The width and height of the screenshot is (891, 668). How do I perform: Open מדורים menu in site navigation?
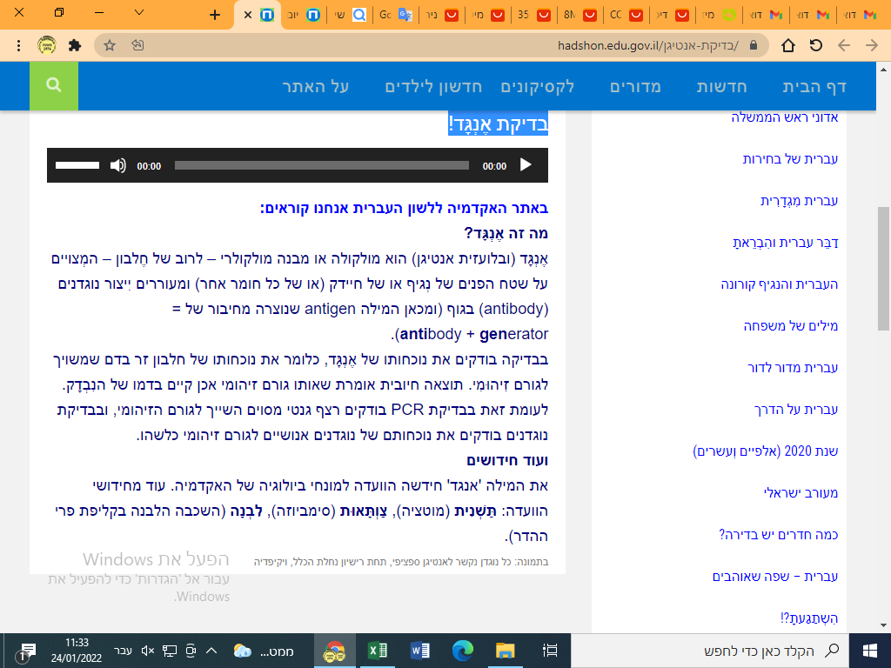pos(635,87)
